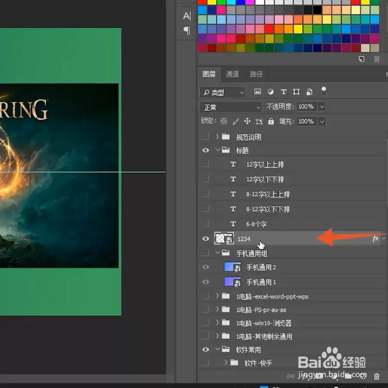Screen dimensions: 388x388
Task: Click the lock transparent pixels icon
Action: [223, 121]
